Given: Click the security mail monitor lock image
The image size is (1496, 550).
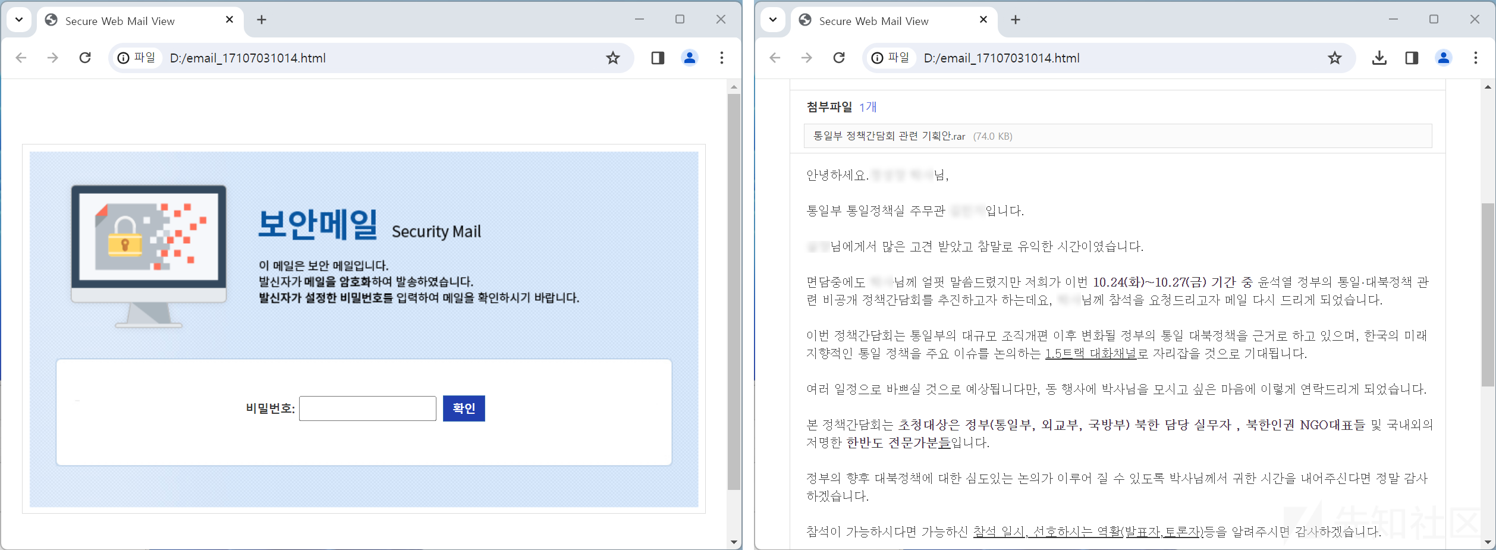Looking at the screenshot, I should (149, 256).
